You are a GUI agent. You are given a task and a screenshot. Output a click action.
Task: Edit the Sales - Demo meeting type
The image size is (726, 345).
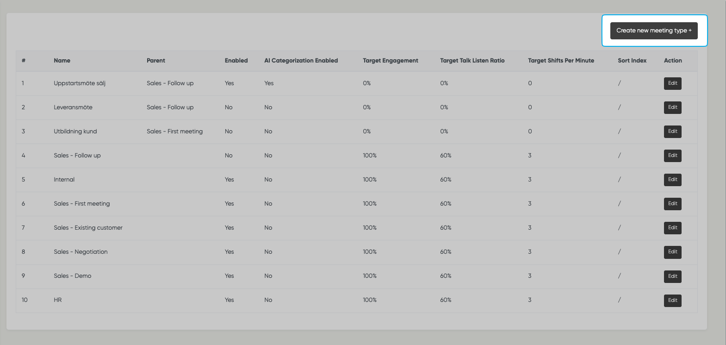[x=672, y=276]
